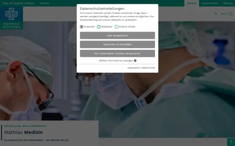Click the scroll-to-top arrow button
Image resolution: width=235 pixels, height=146 pixels.
pos(231,142)
